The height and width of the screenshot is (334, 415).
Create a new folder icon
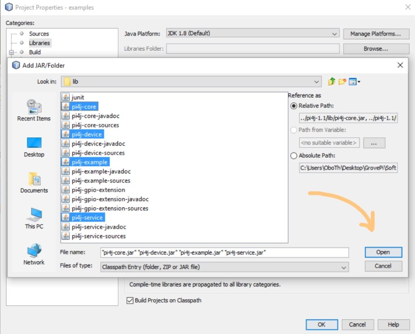pyautogui.click(x=342, y=81)
